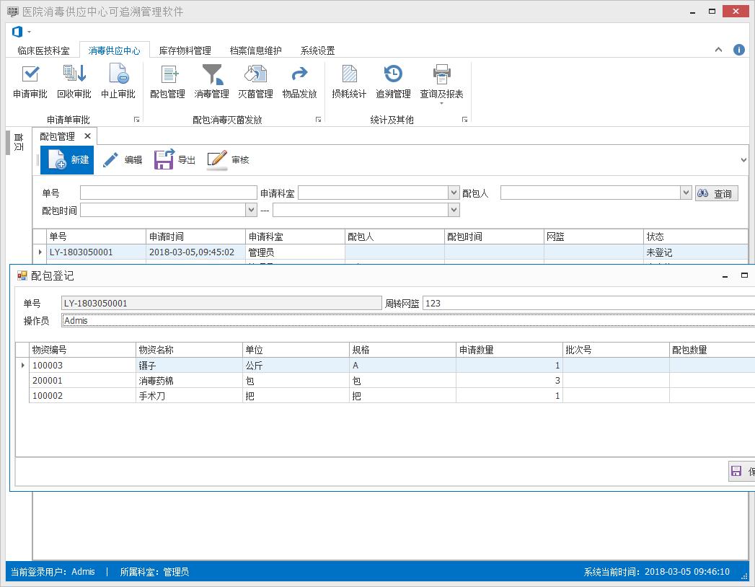Switch to the 系统设置 ribbon tab

(x=318, y=50)
